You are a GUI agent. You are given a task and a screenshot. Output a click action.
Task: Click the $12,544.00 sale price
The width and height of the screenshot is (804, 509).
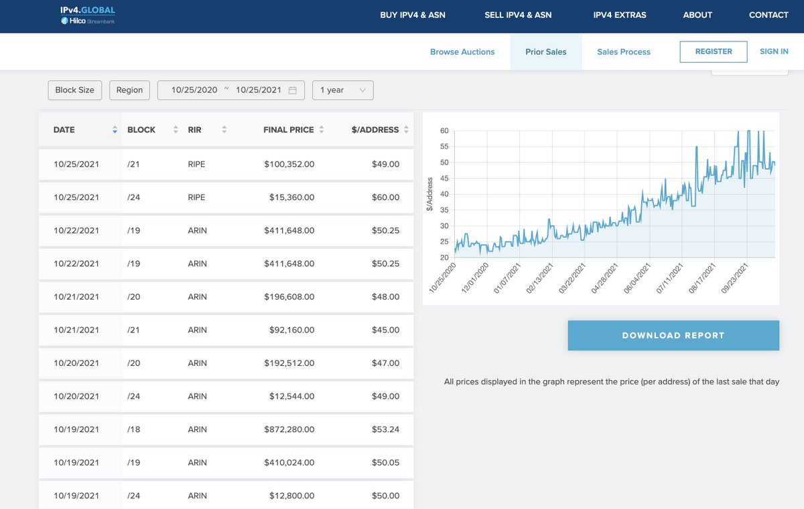pos(291,396)
